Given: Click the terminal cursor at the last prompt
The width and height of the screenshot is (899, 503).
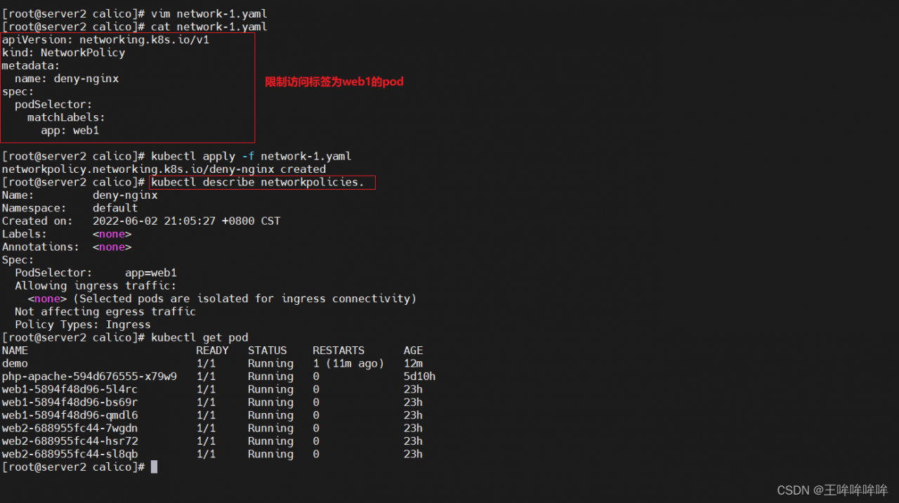Looking at the screenshot, I should (x=154, y=467).
